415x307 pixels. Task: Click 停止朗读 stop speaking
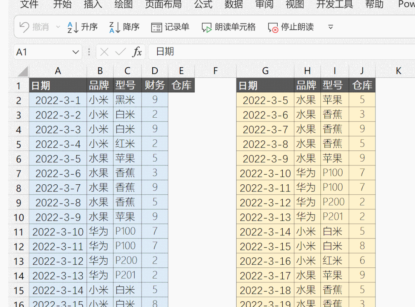pyautogui.click(x=291, y=27)
